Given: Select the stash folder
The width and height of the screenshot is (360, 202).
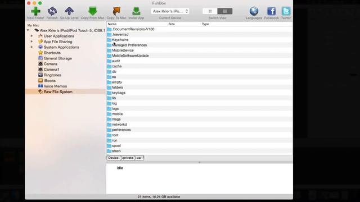Looking at the screenshot, I should (200, 151).
